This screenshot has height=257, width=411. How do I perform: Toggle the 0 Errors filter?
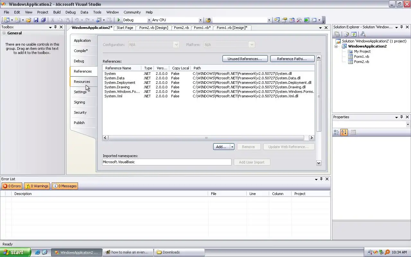(12, 186)
